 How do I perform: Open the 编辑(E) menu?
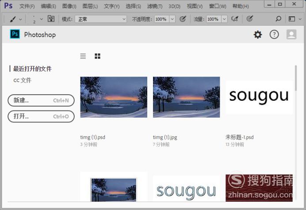(48, 6)
